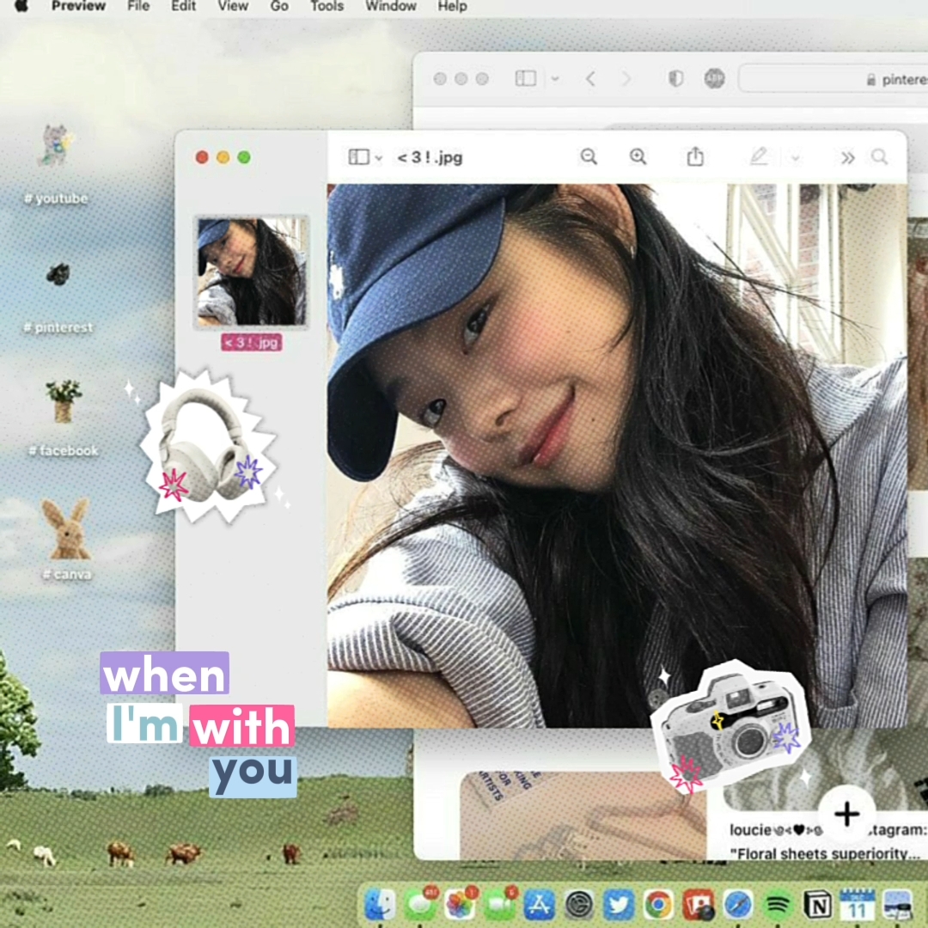Expand the Preview sidebar view dropdown chevron
The height and width of the screenshot is (928, 928).
pyautogui.click(x=379, y=158)
